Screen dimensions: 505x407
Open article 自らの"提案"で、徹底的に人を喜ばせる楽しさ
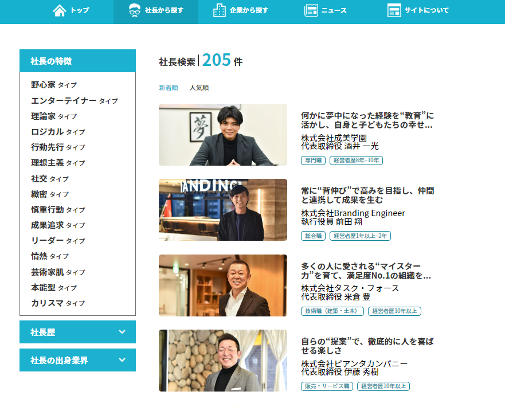(x=367, y=346)
